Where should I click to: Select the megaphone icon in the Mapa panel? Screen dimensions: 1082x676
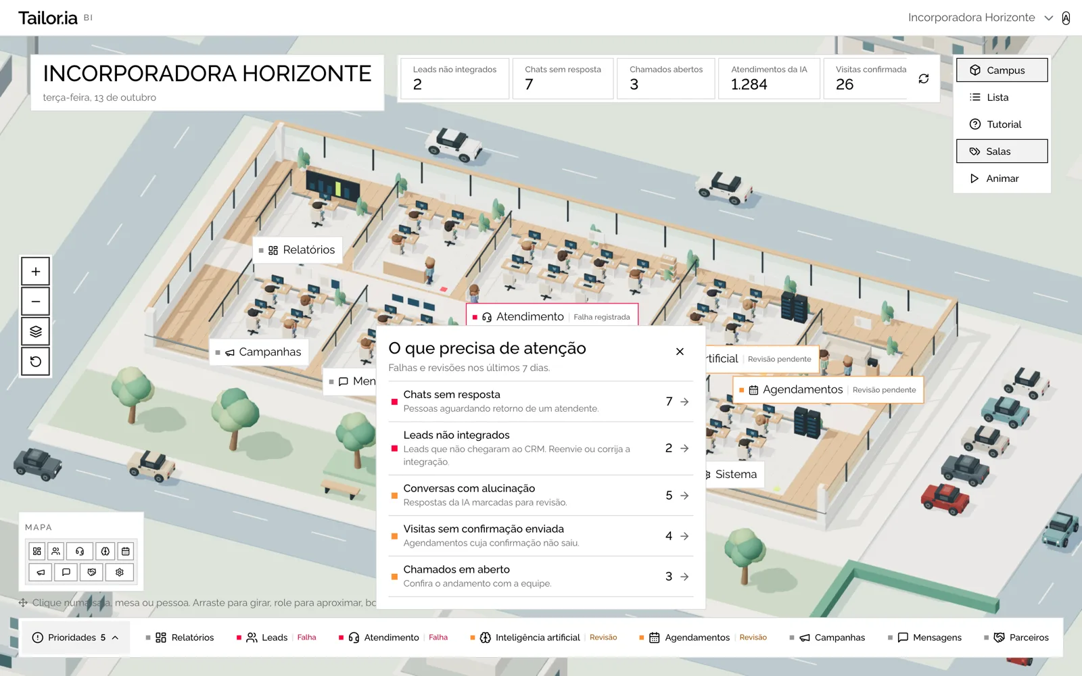point(41,572)
